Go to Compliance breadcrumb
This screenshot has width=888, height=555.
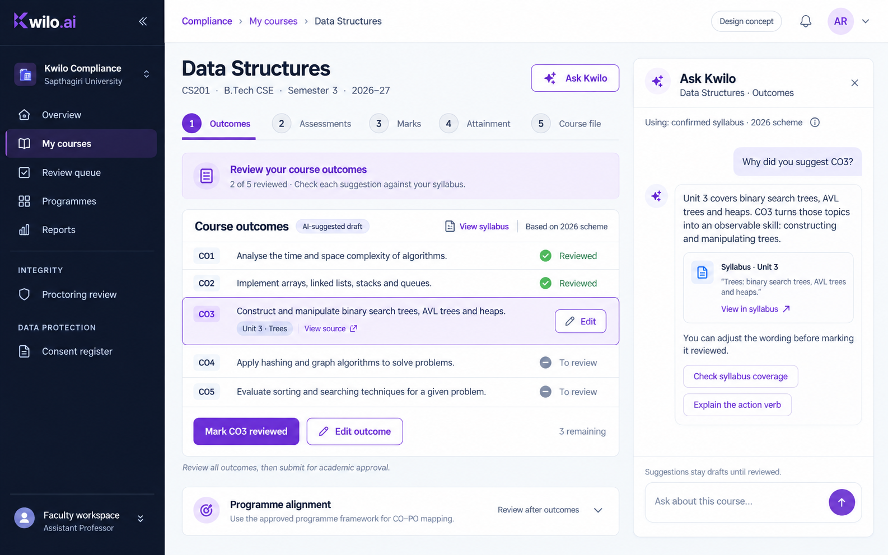point(207,21)
